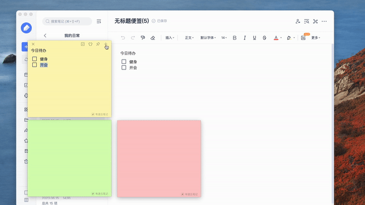Pin the yellow sticky note
Image resolution: width=365 pixels, height=205 pixels.
pos(98,44)
